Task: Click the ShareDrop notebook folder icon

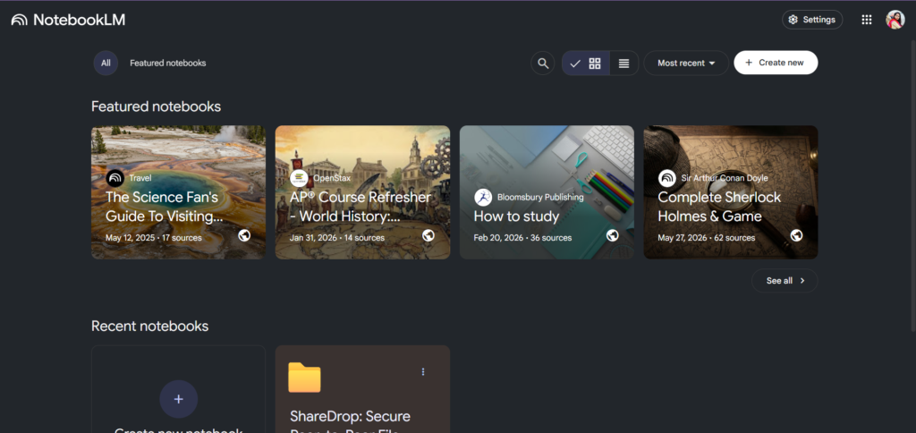Action: click(x=304, y=378)
